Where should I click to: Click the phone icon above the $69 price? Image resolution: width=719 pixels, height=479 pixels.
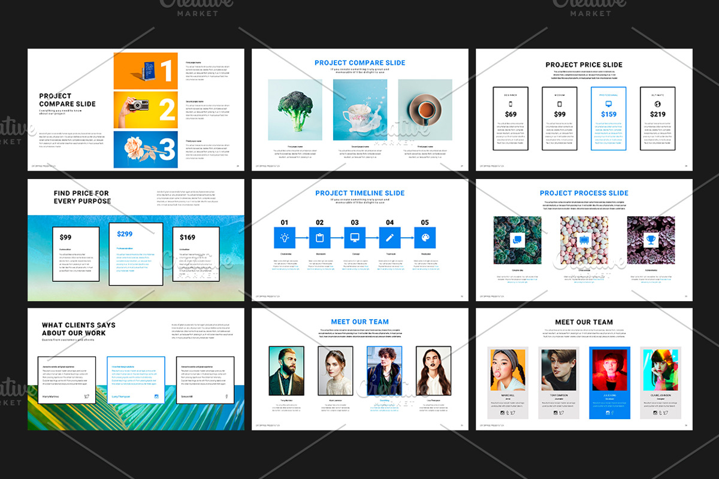point(510,103)
